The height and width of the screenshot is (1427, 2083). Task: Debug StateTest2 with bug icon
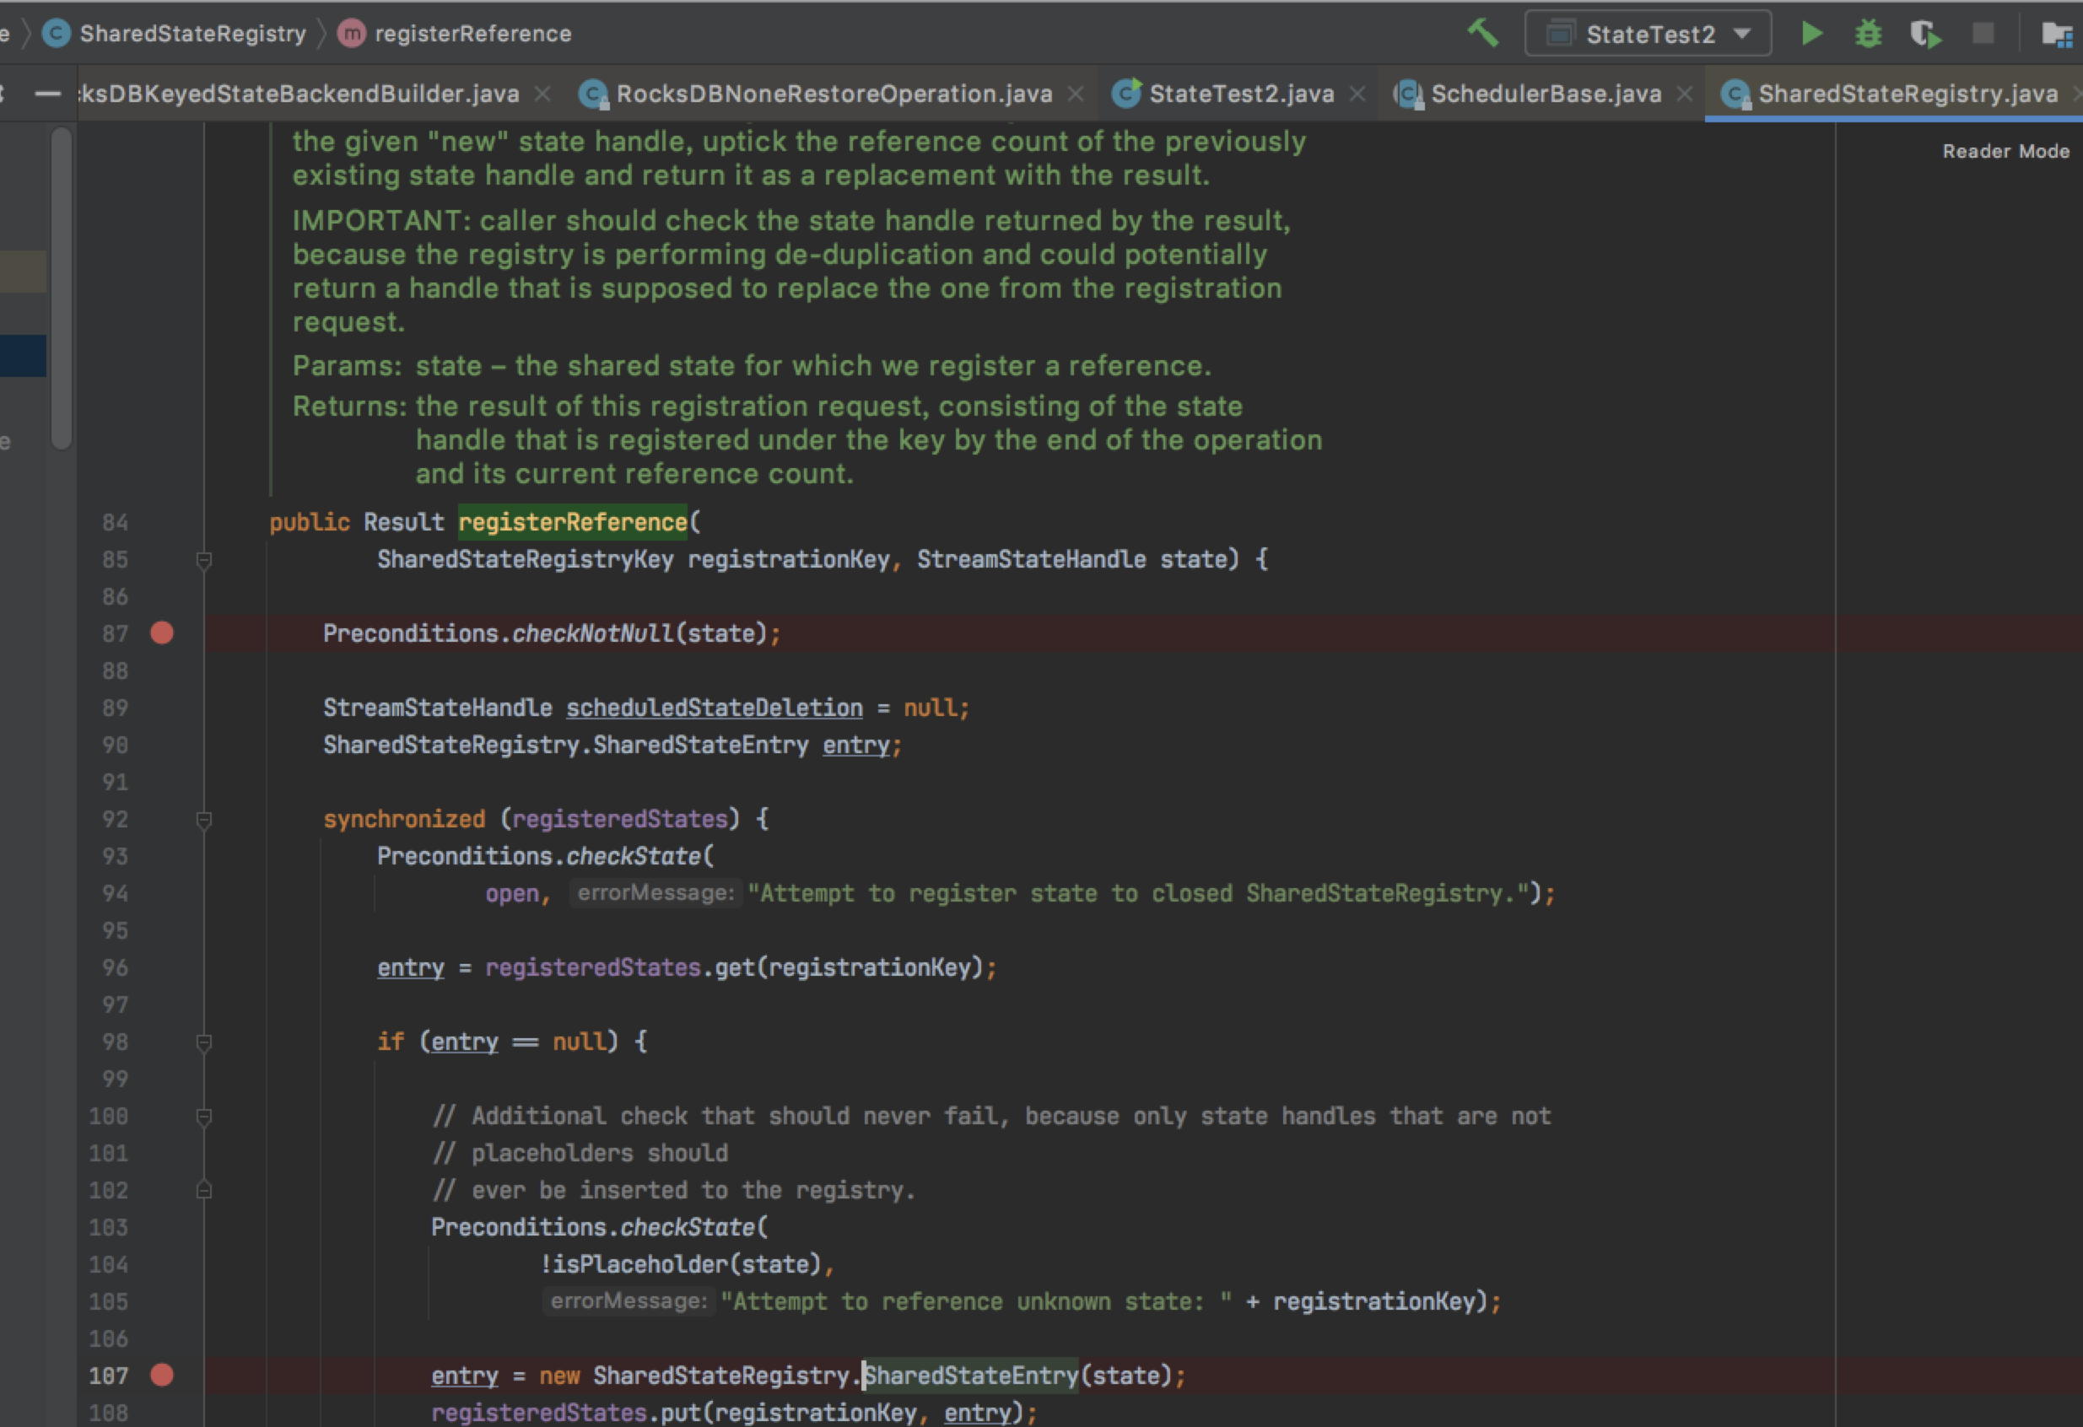click(x=1869, y=34)
